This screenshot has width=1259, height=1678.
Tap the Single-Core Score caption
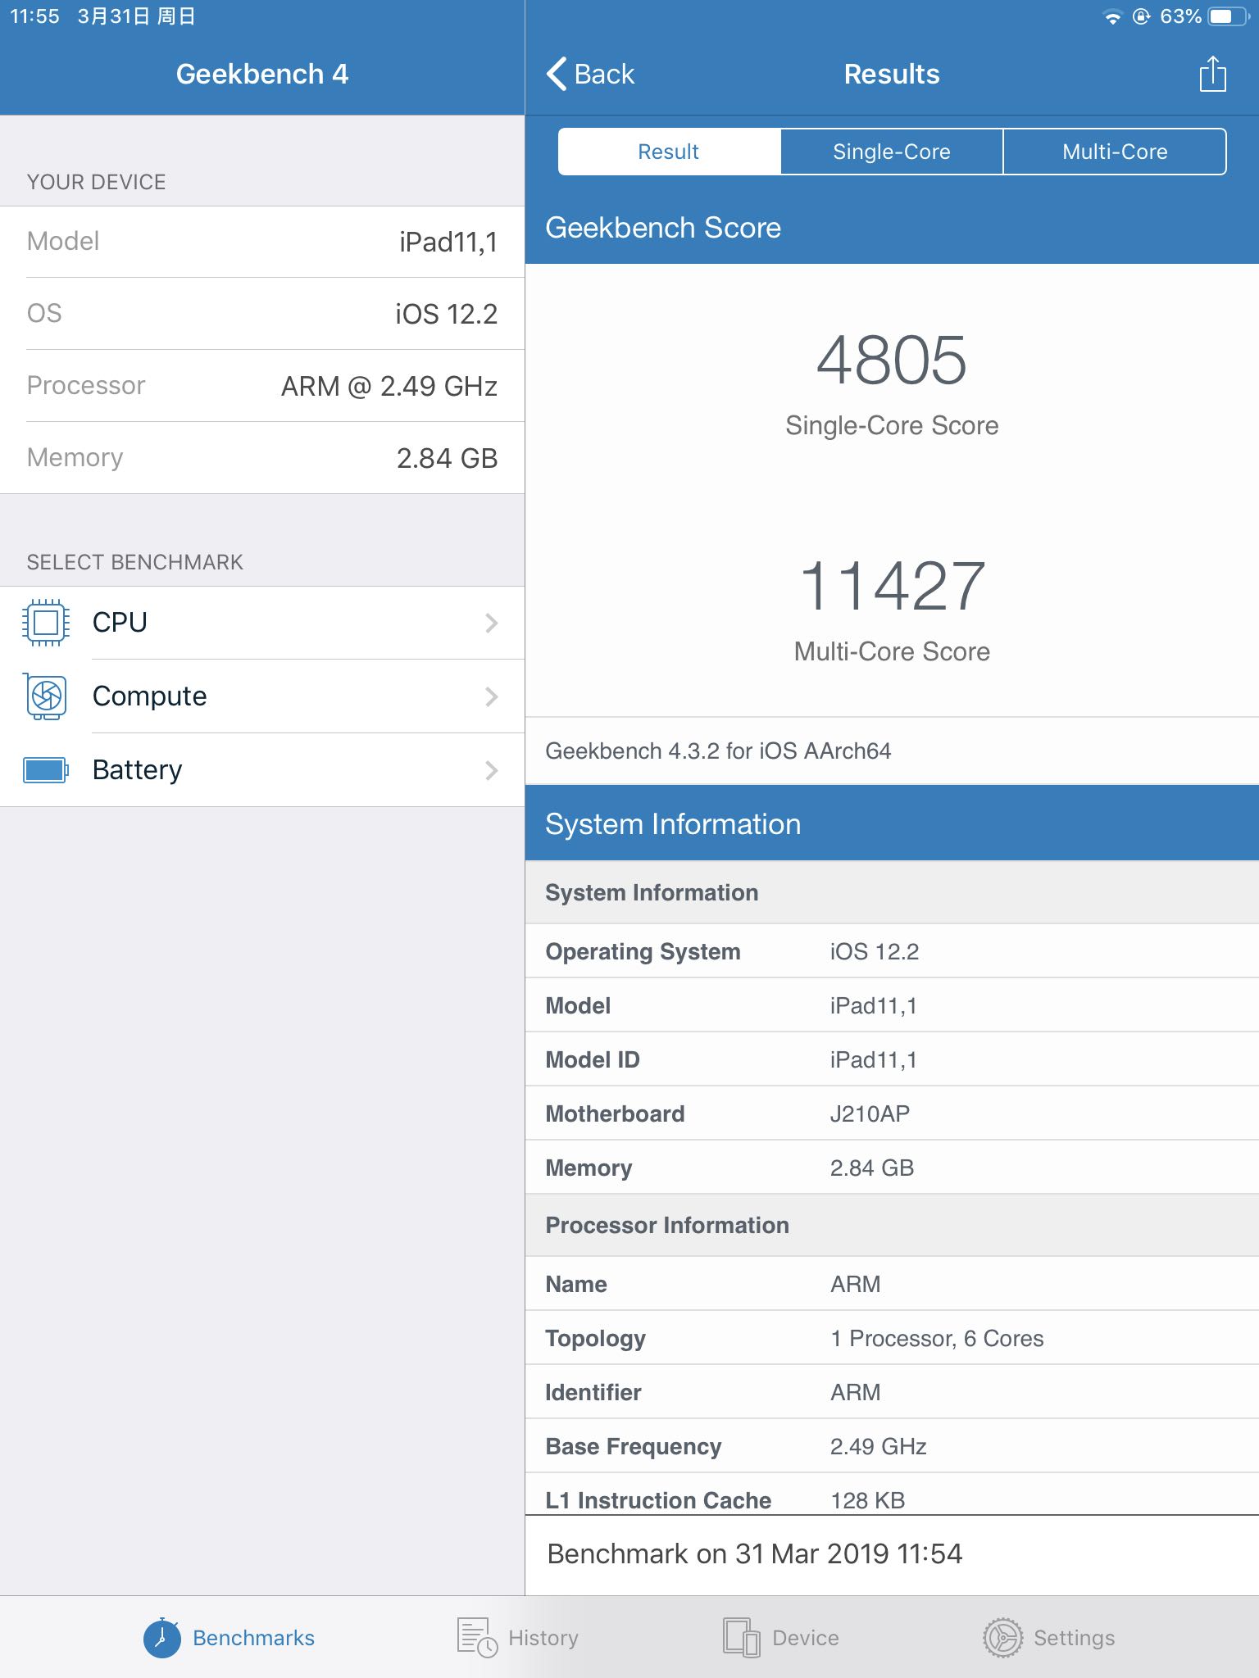(892, 425)
